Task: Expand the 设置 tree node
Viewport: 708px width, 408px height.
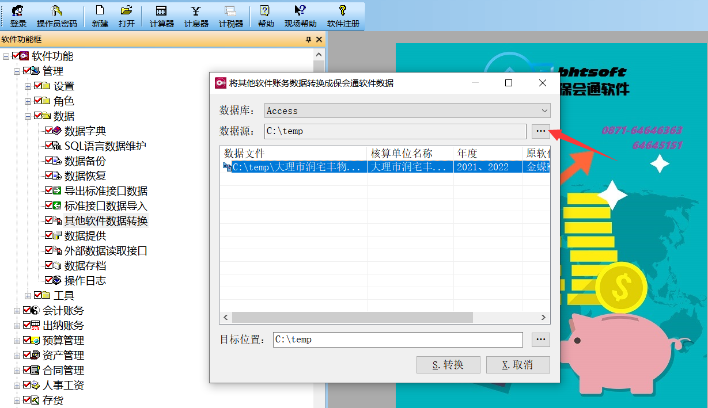Action: pyautogui.click(x=28, y=85)
